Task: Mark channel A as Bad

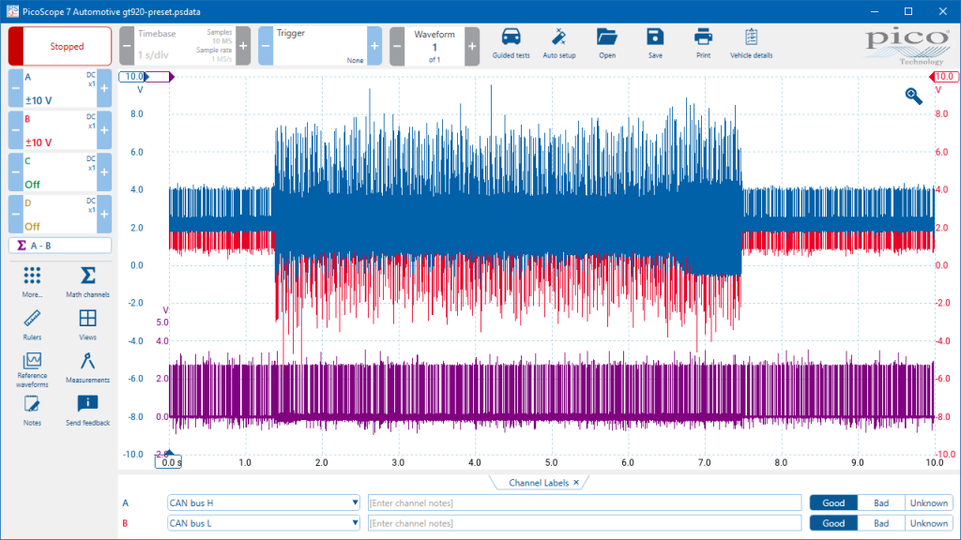Action: point(880,502)
